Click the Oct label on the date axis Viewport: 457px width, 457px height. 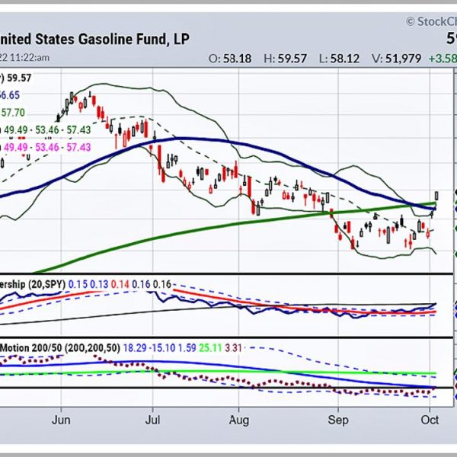430,420
